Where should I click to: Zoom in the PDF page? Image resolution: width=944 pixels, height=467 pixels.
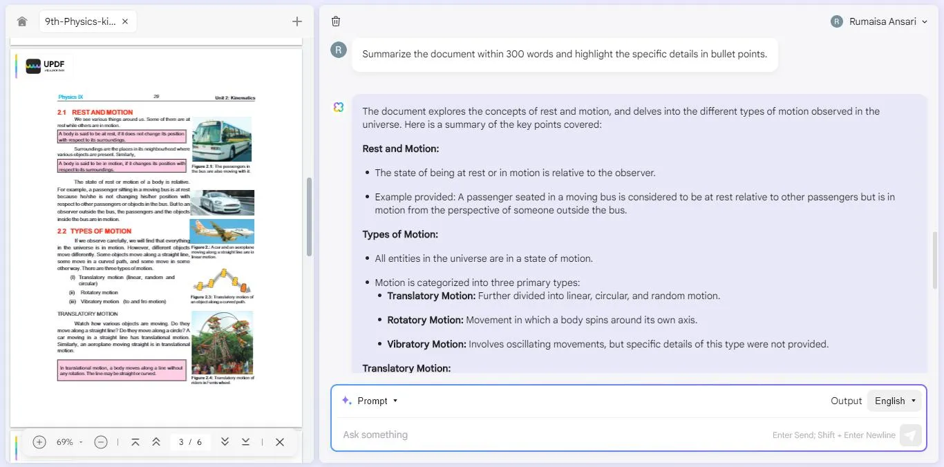(x=39, y=442)
